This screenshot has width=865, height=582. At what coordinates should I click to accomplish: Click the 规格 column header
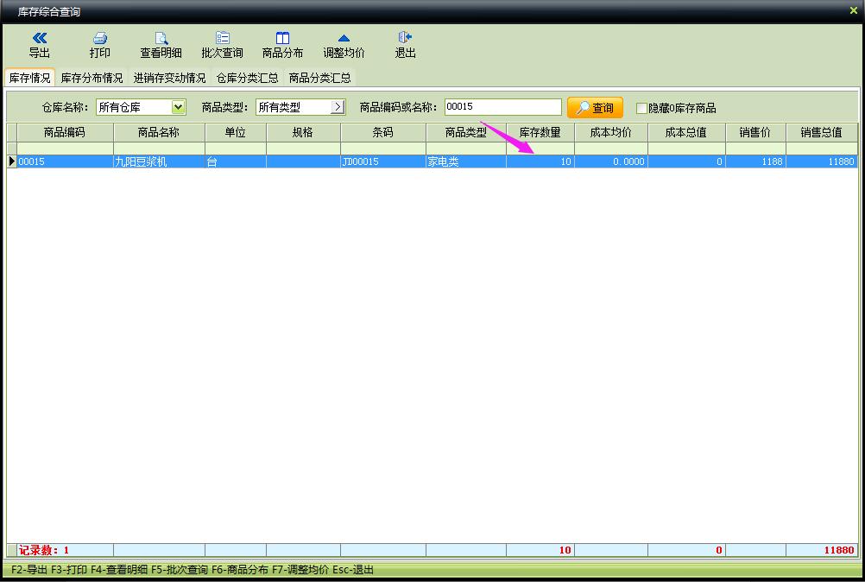(x=303, y=132)
